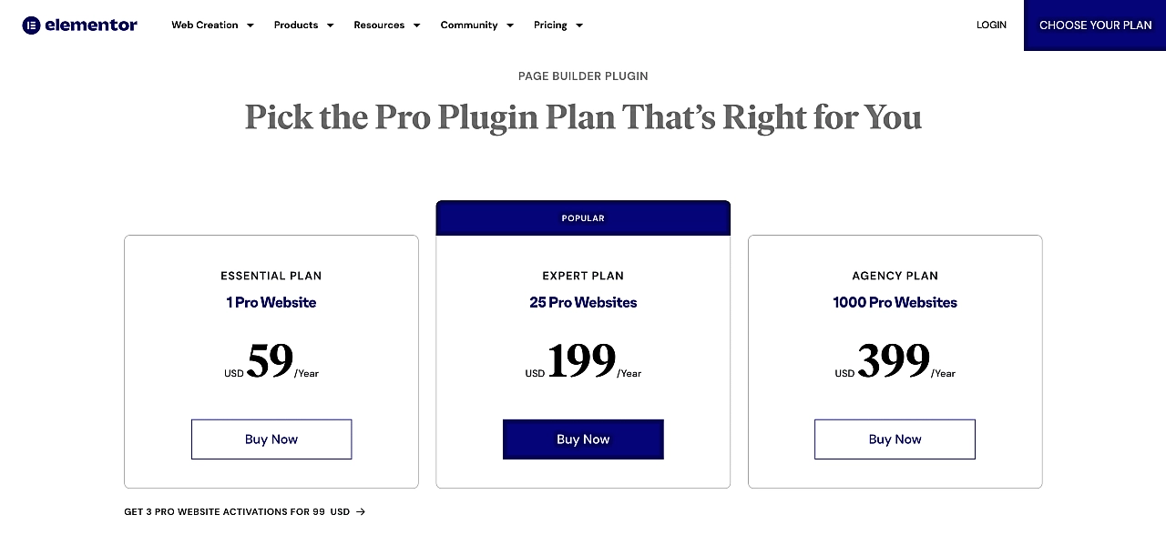The width and height of the screenshot is (1166, 535).
Task: Click the Elementor logo icon
Action: coord(32,25)
